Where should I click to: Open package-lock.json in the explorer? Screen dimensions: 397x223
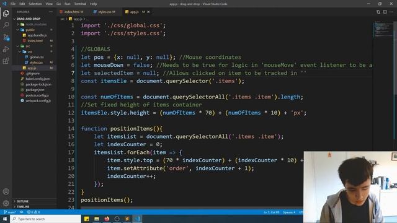[38, 84]
